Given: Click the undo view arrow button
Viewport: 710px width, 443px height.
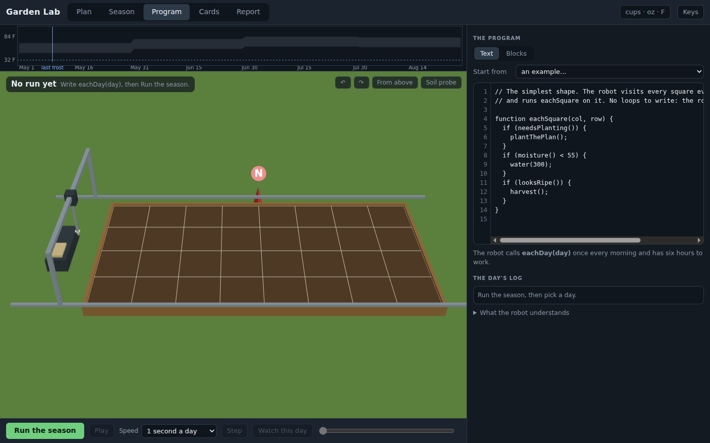Looking at the screenshot, I should tap(343, 83).
